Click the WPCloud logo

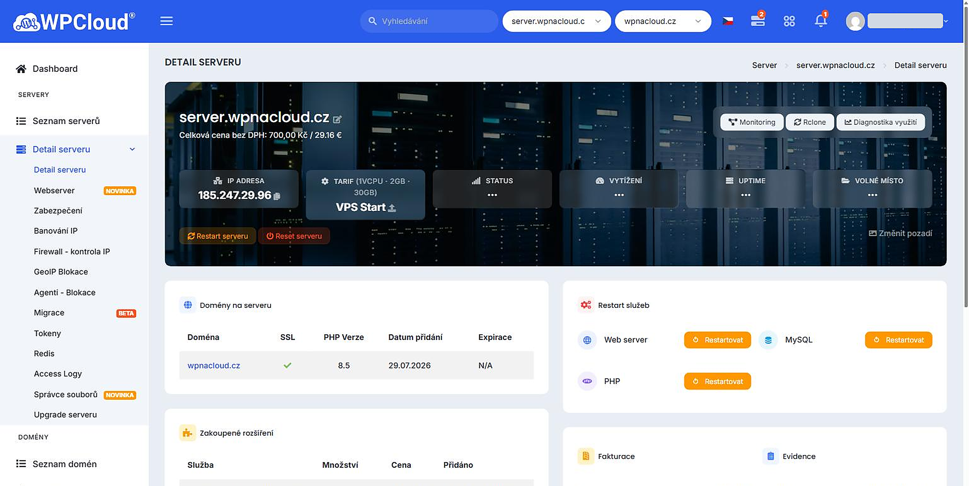tap(74, 22)
